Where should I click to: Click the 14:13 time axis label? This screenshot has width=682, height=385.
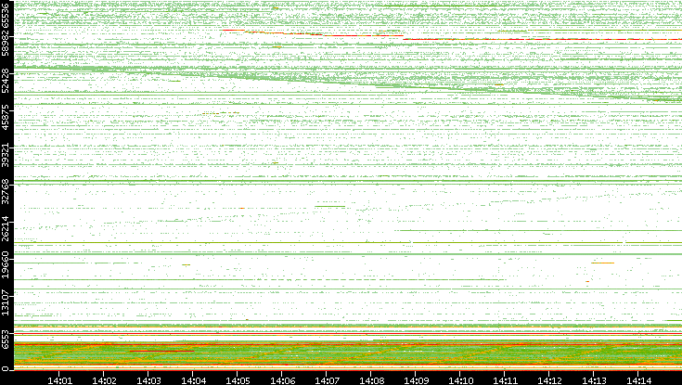(594, 380)
